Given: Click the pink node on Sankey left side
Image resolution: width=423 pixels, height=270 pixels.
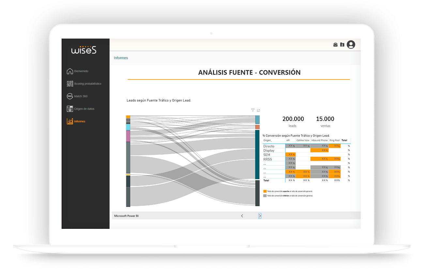Looking at the screenshot, I should (128, 136).
